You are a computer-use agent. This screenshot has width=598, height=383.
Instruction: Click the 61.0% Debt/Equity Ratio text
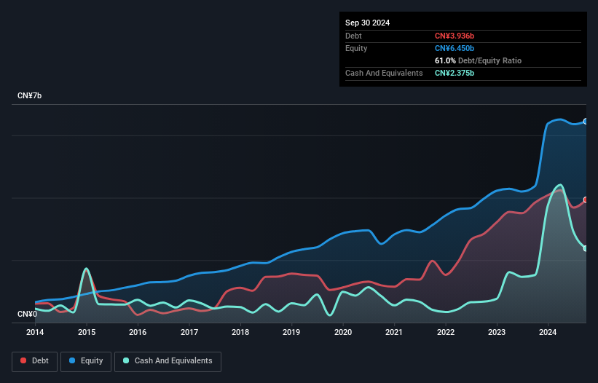[x=478, y=60]
